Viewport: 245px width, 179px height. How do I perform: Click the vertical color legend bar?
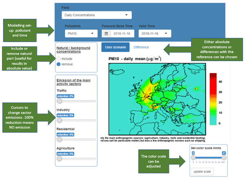click(213, 98)
